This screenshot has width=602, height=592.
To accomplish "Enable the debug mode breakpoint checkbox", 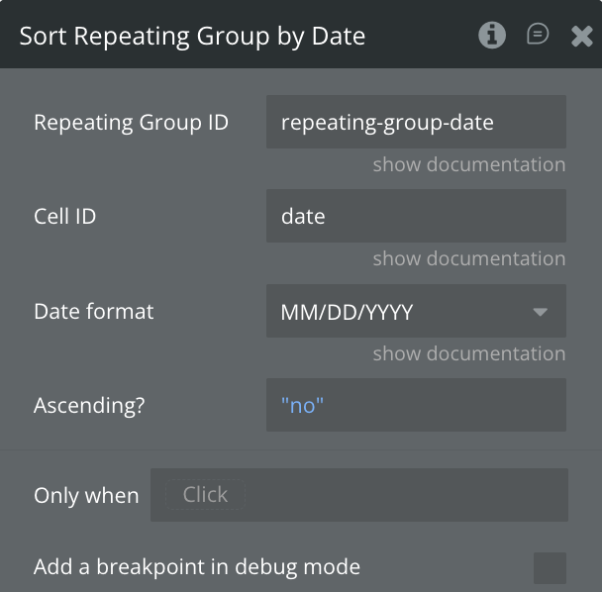I will tap(550, 568).
